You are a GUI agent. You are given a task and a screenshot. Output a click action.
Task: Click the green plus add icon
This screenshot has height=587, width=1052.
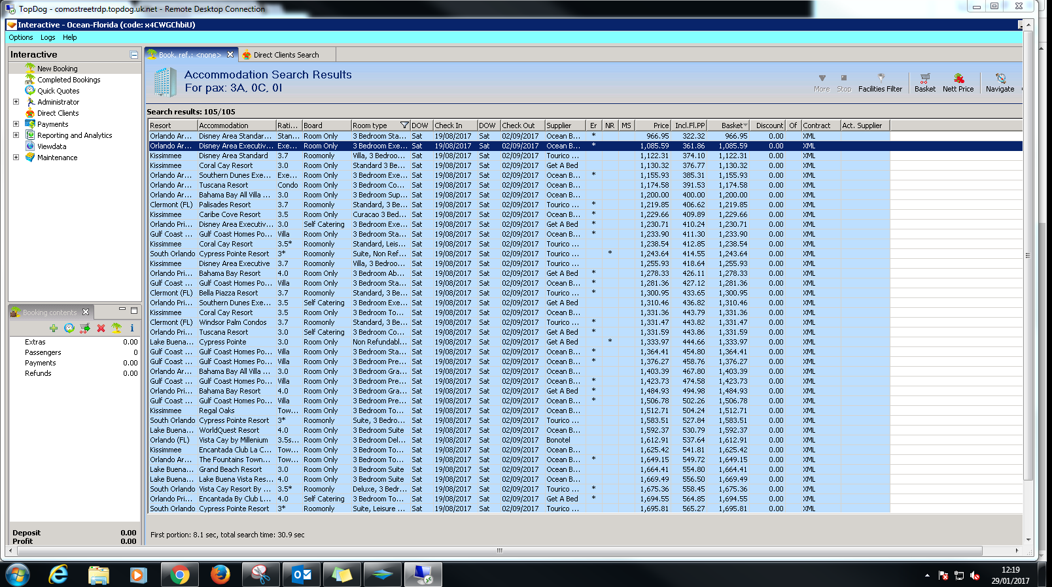[54, 328]
